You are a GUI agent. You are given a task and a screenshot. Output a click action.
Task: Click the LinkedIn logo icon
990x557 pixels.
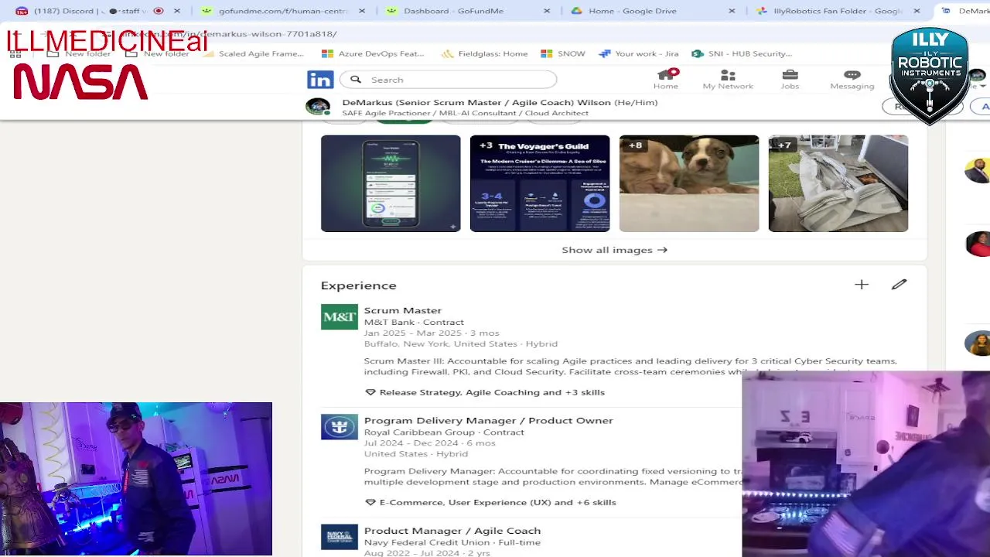click(x=320, y=80)
